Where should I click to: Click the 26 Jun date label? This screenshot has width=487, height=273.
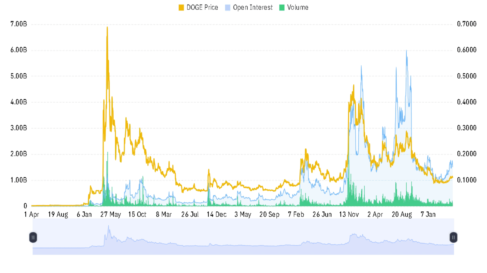(322, 214)
